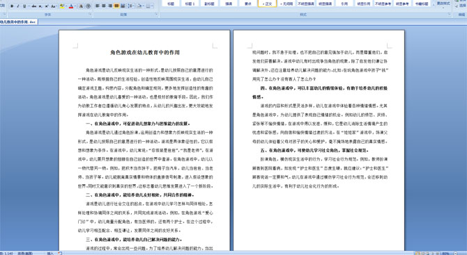Apply the 无间隔 style
The height and width of the screenshot is (255, 467).
[286, 3]
